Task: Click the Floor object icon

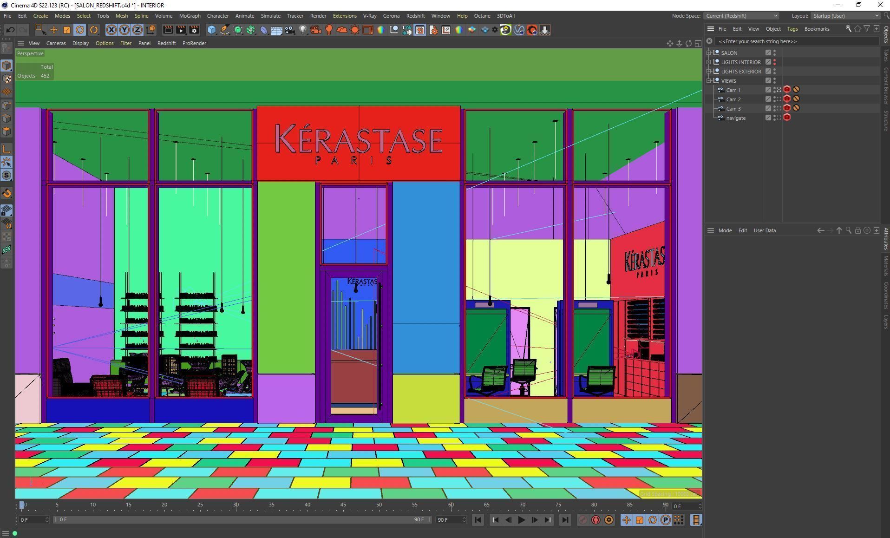Action: click(277, 30)
